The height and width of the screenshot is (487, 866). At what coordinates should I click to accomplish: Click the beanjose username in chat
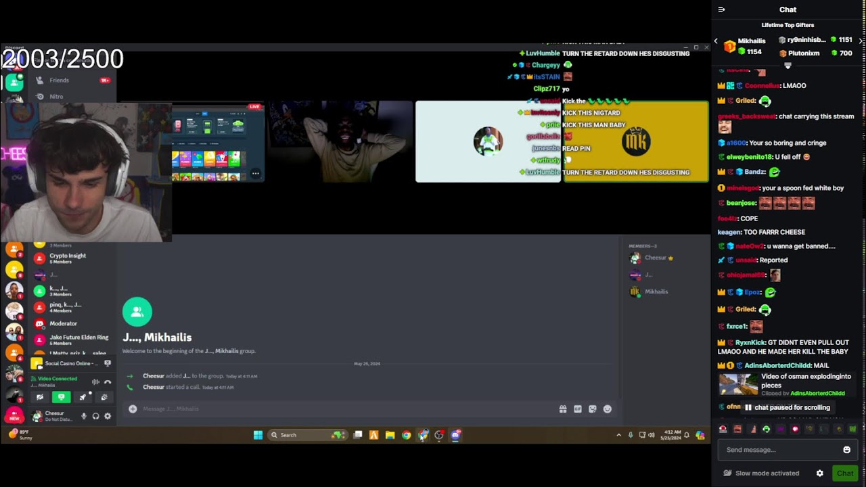point(741,203)
